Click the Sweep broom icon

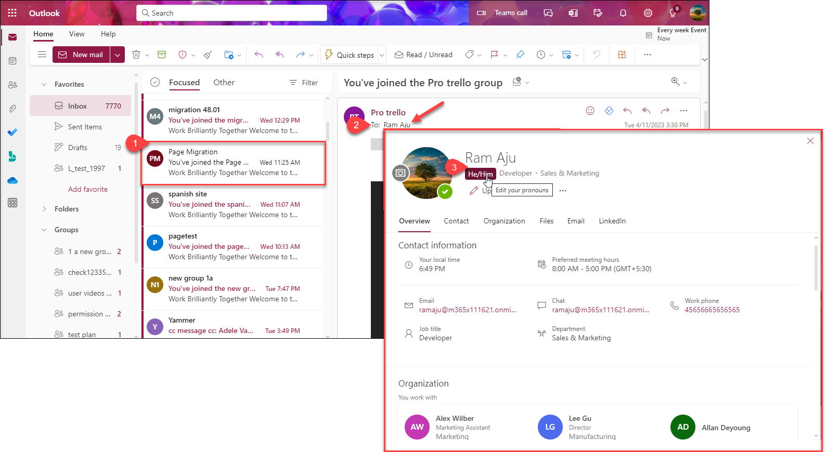pos(208,55)
